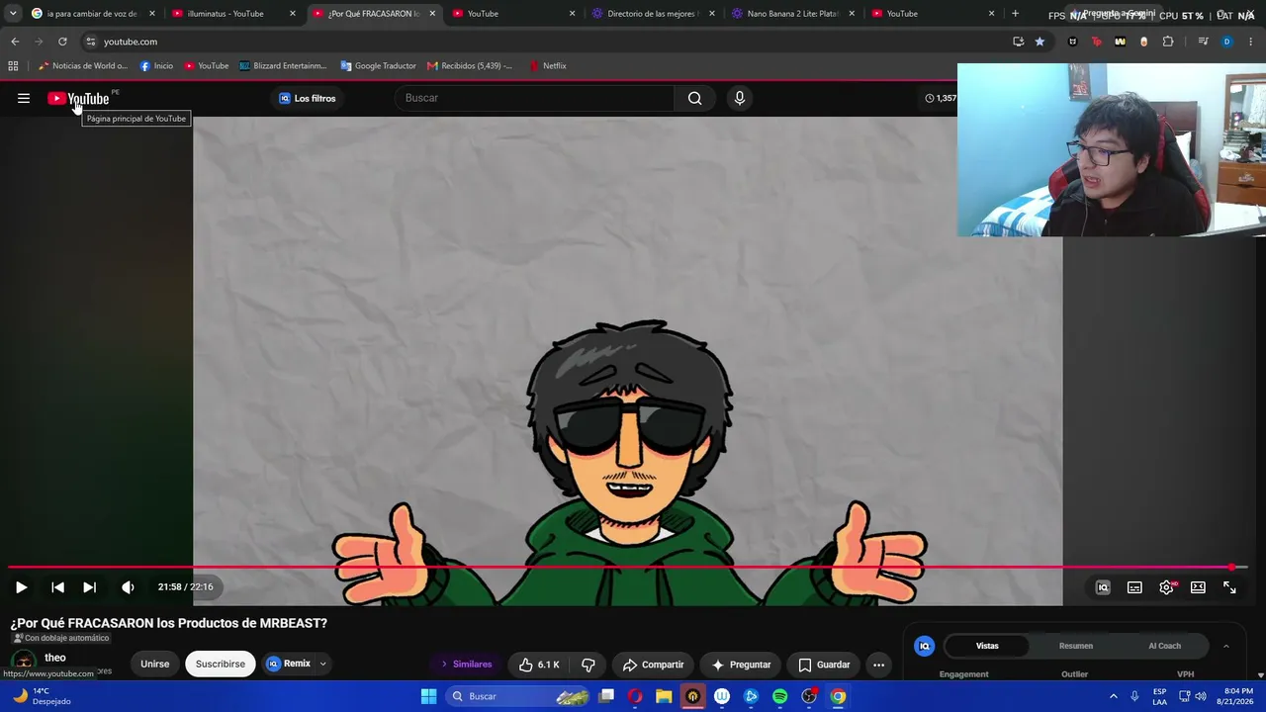The image size is (1266, 712).
Task: Click the Preguntar button
Action: click(x=741, y=665)
